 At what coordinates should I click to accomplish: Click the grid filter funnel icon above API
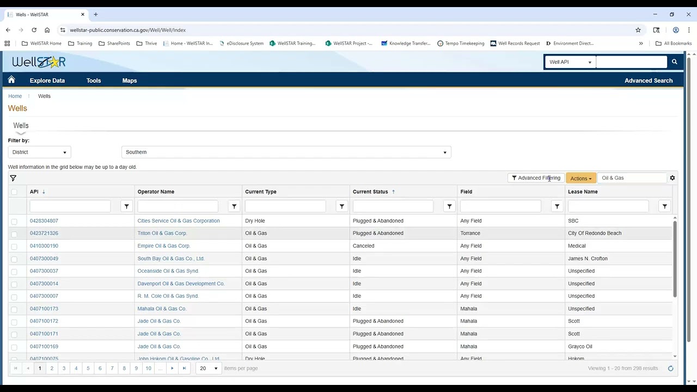pyautogui.click(x=13, y=178)
